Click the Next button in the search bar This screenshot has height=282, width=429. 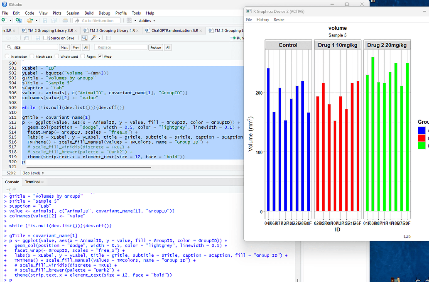[64, 47]
